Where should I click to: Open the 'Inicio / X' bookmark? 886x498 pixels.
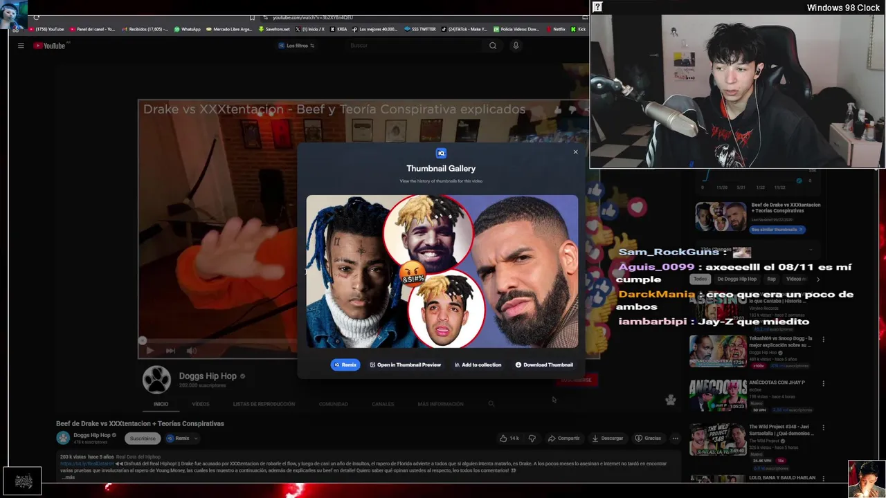pyautogui.click(x=310, y=29)
